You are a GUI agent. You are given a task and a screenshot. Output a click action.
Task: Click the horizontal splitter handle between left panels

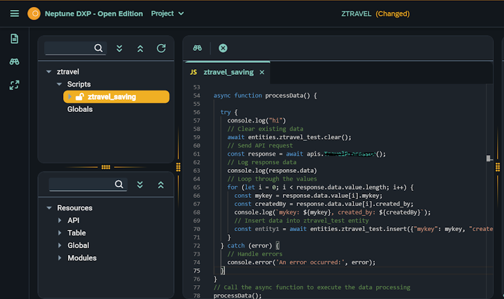click(x=106, y=167)
